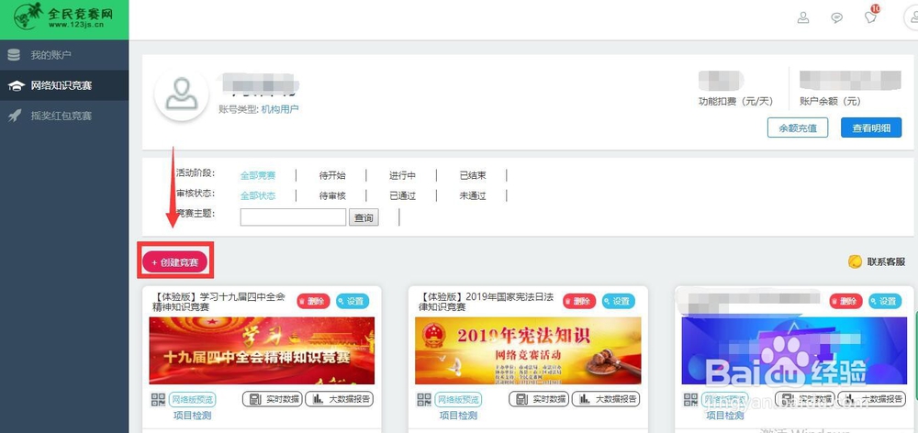Filter review status by 已通过
Viewport: 918px width, 433px height.
click(x=402, y=196)
